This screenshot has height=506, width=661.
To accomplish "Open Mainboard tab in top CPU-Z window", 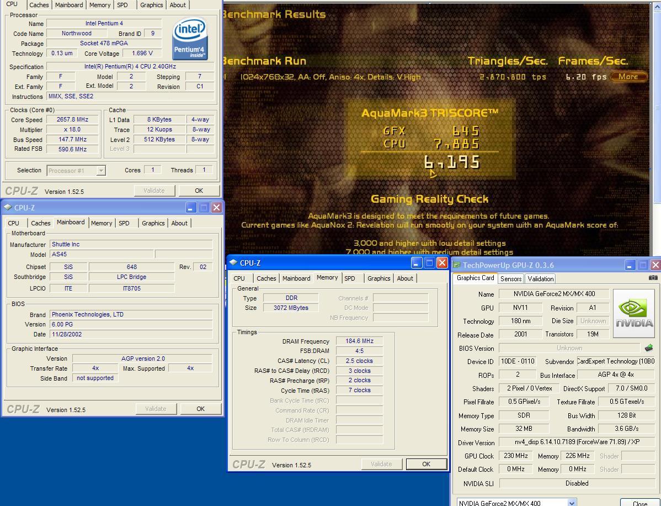I will click(69, 5).
